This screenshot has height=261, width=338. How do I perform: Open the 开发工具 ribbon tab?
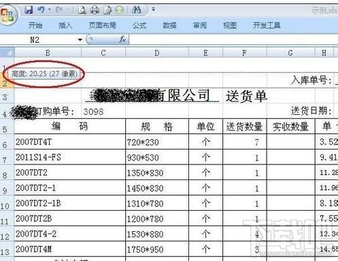point(267,25)
